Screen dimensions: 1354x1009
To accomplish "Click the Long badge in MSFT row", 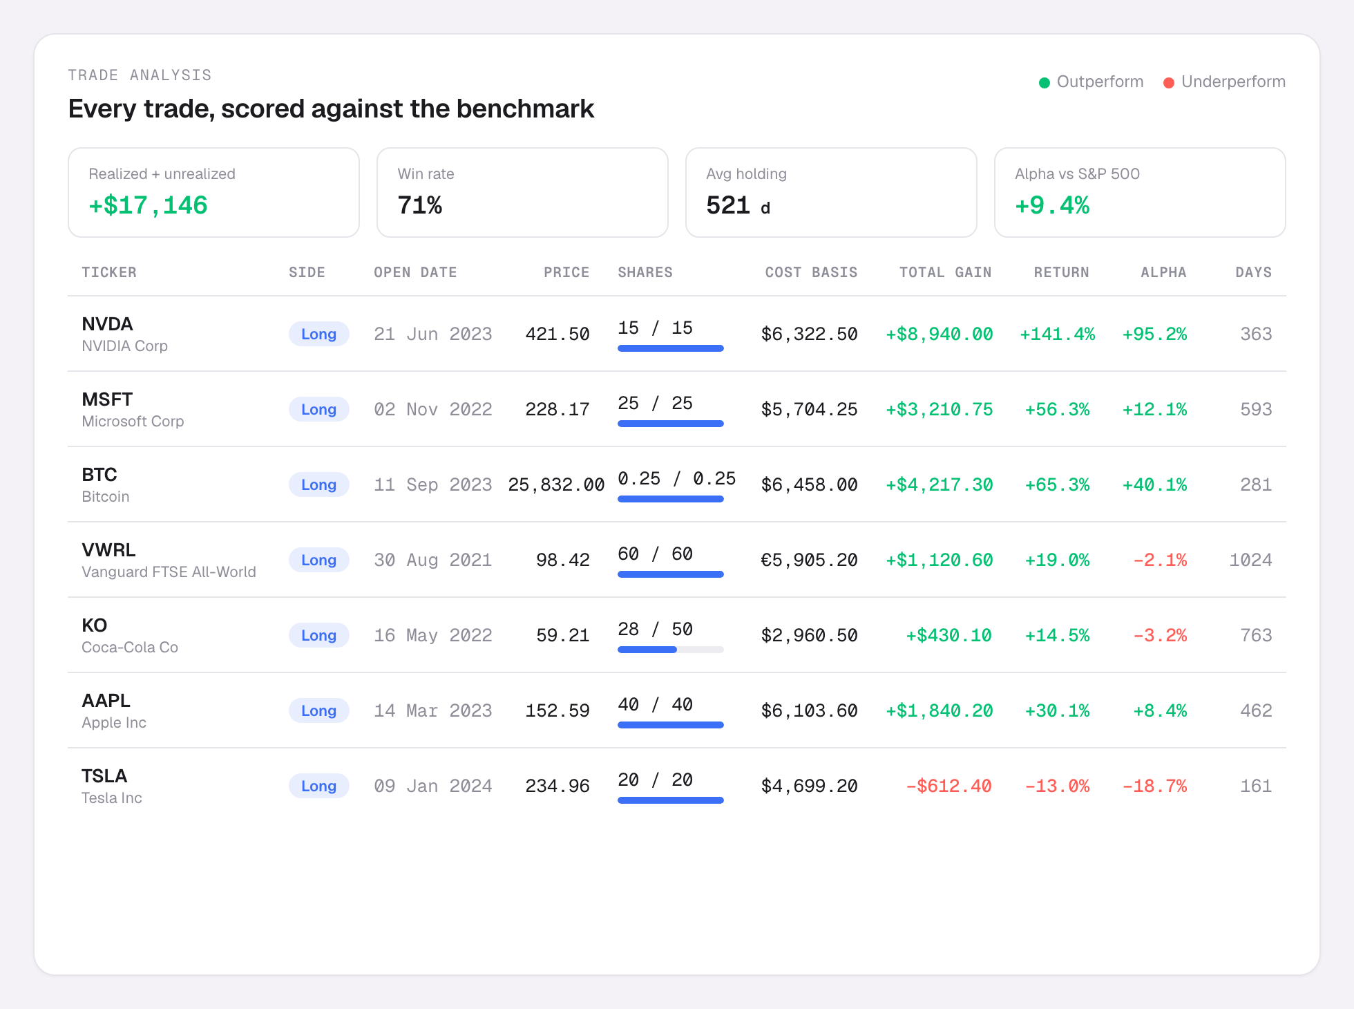I will 318,409.
